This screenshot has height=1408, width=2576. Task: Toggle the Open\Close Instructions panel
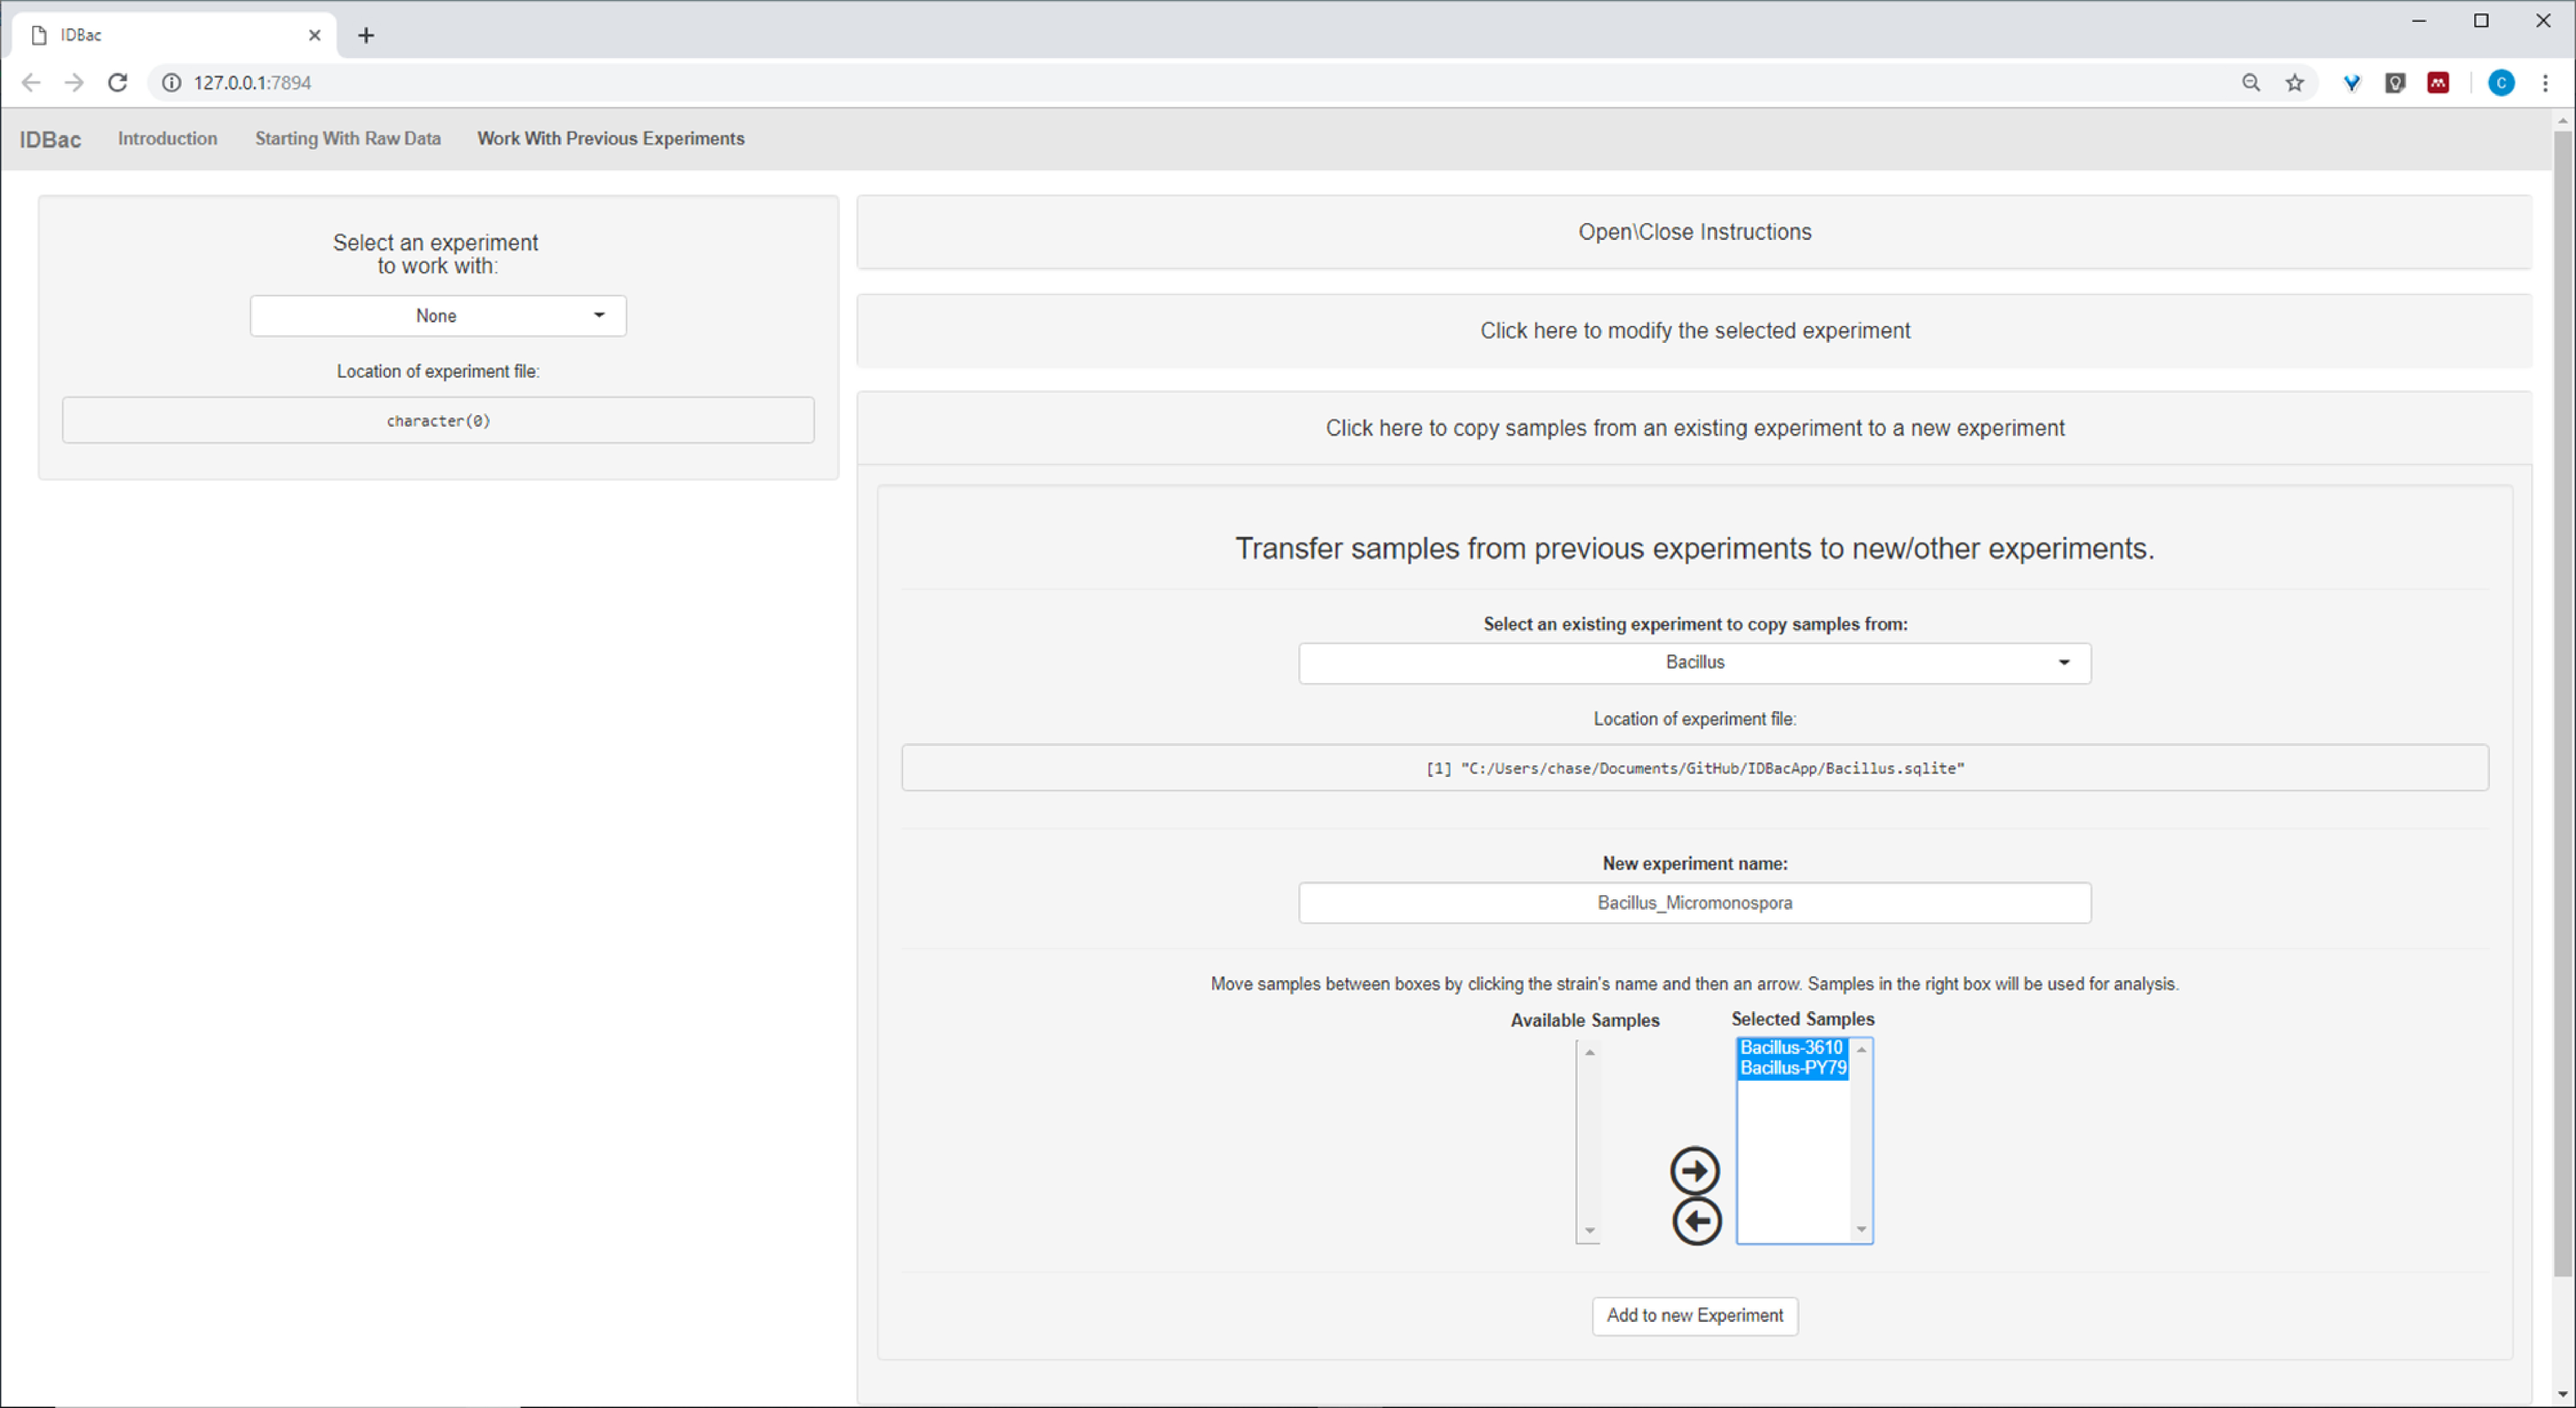click(1694, 232)
